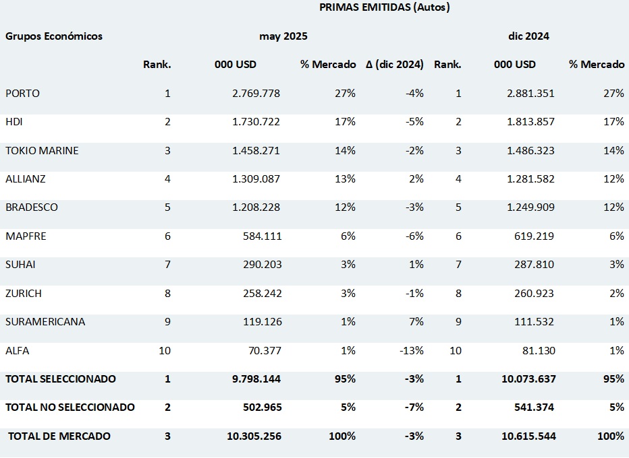
Task: Click the SUHAI row label
Action: click(20, 264)
